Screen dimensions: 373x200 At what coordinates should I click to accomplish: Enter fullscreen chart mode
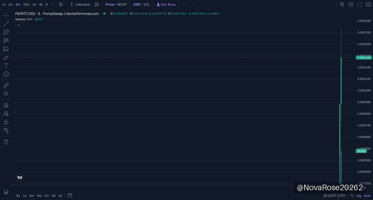pyautogui.click(x=360, y=4)
